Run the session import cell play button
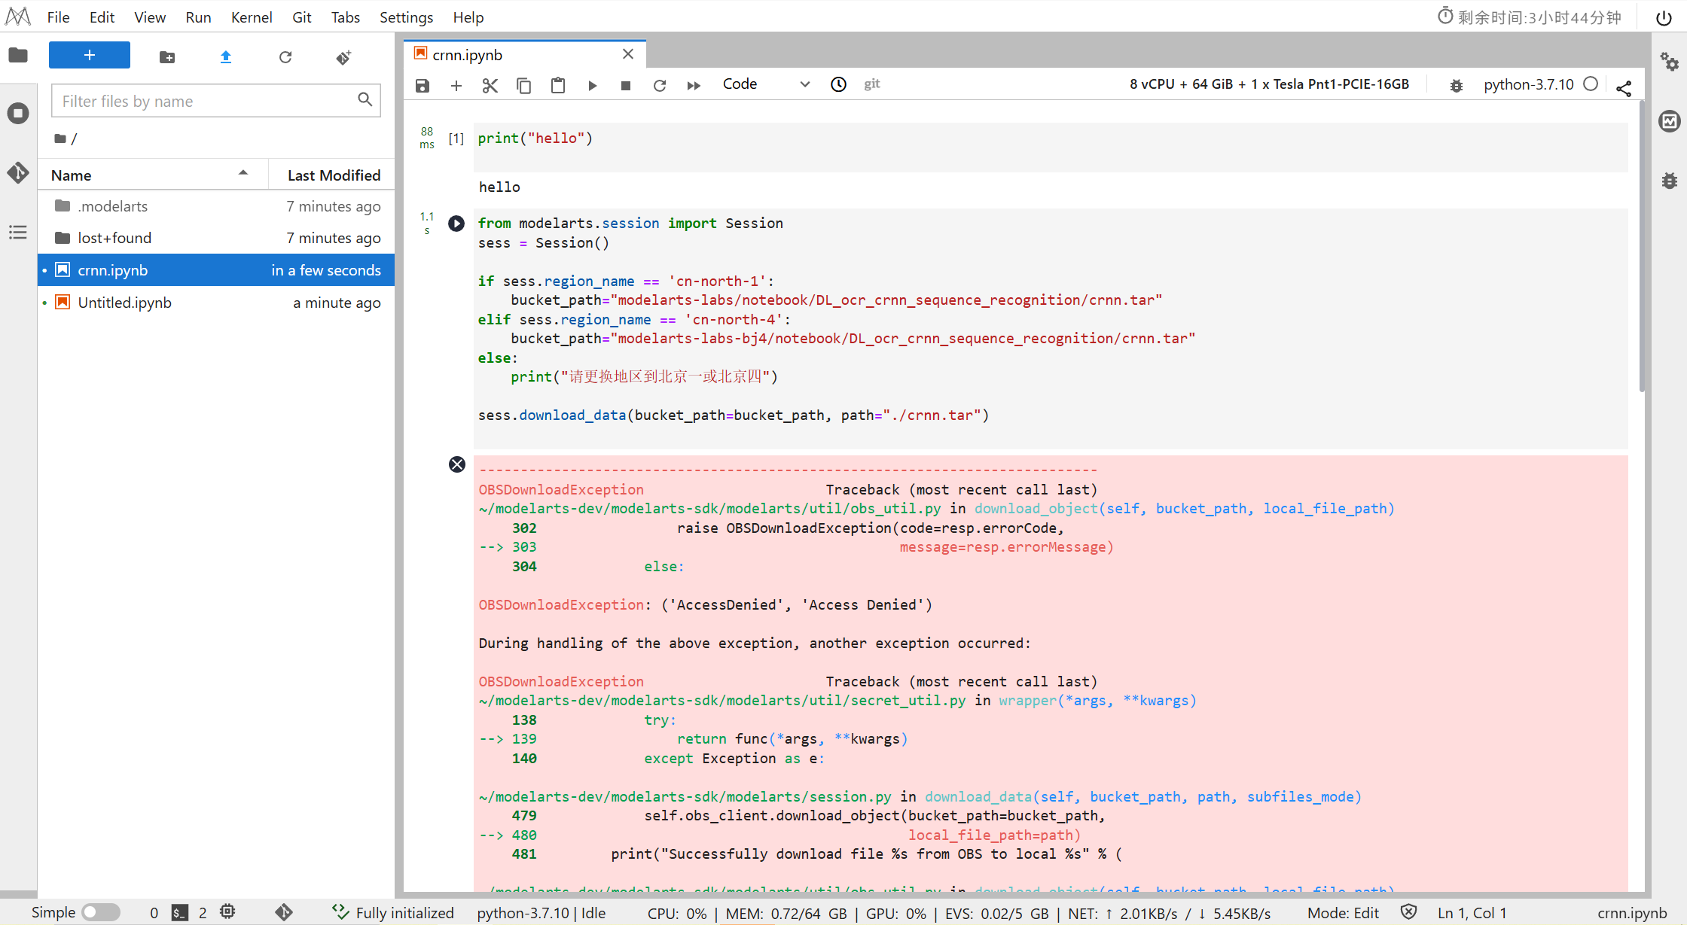The image size is (1687, 925). coord(456,224)
